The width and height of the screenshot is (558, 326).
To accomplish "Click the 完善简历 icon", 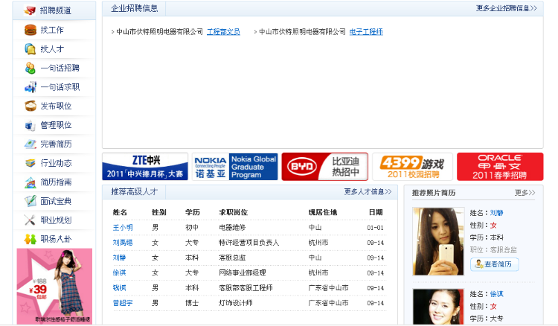I will tap(31, 144).
